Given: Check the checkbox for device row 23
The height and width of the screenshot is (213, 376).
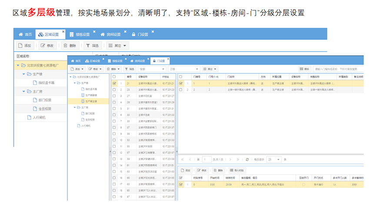Looking at the screenshot, I should coord(114,90).
